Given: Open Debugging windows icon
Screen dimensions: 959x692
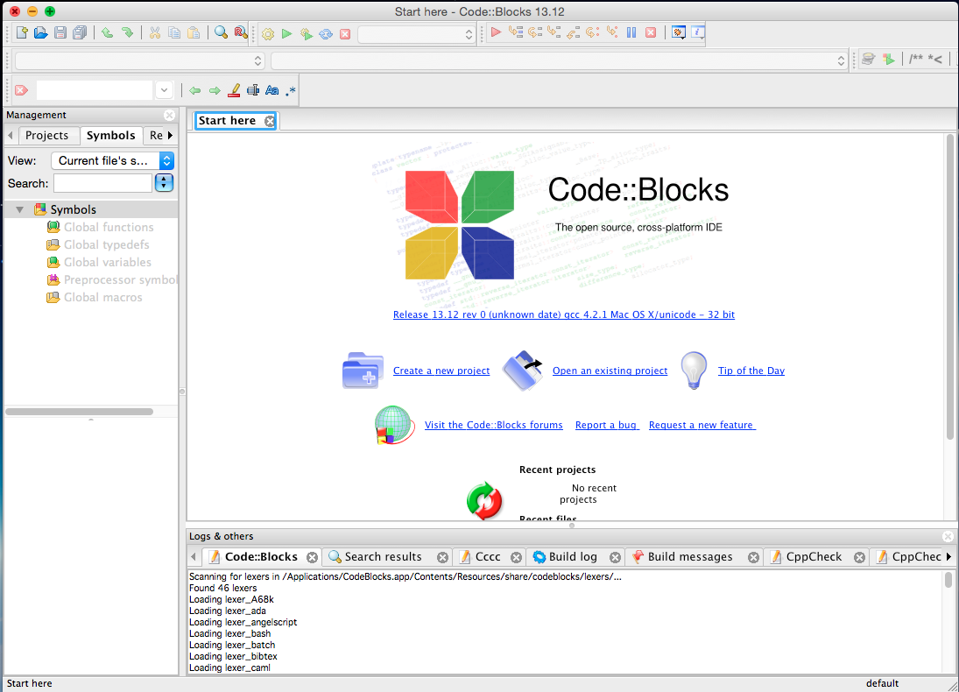Looking at the screenshot, I should click(x=678, y=32).
